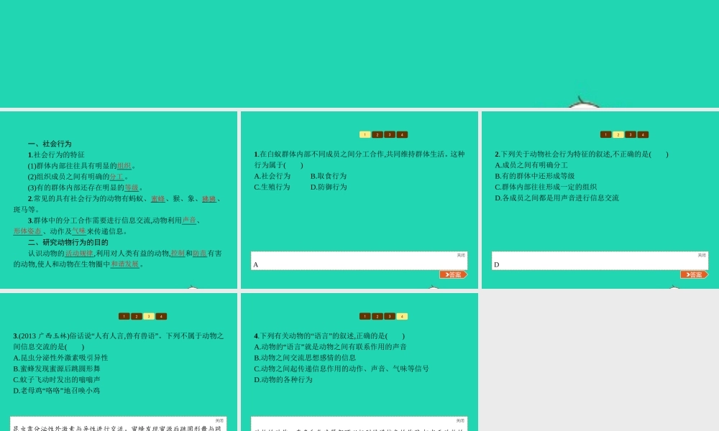The height and width of the screenshot is (431, 719).
Task: Select tab 1 on the question 2 slide
Action: click(605, 134)
